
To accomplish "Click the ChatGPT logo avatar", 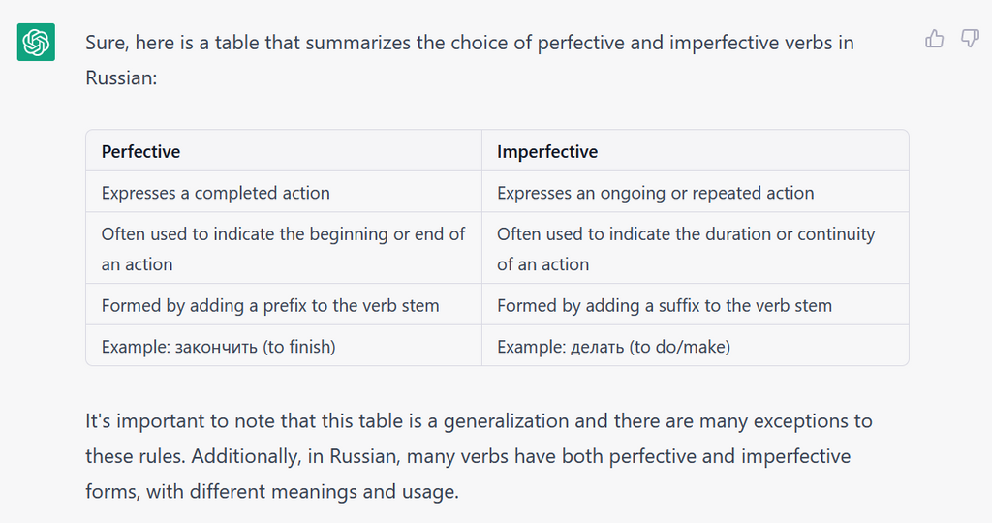I will (x=36, y=42).
